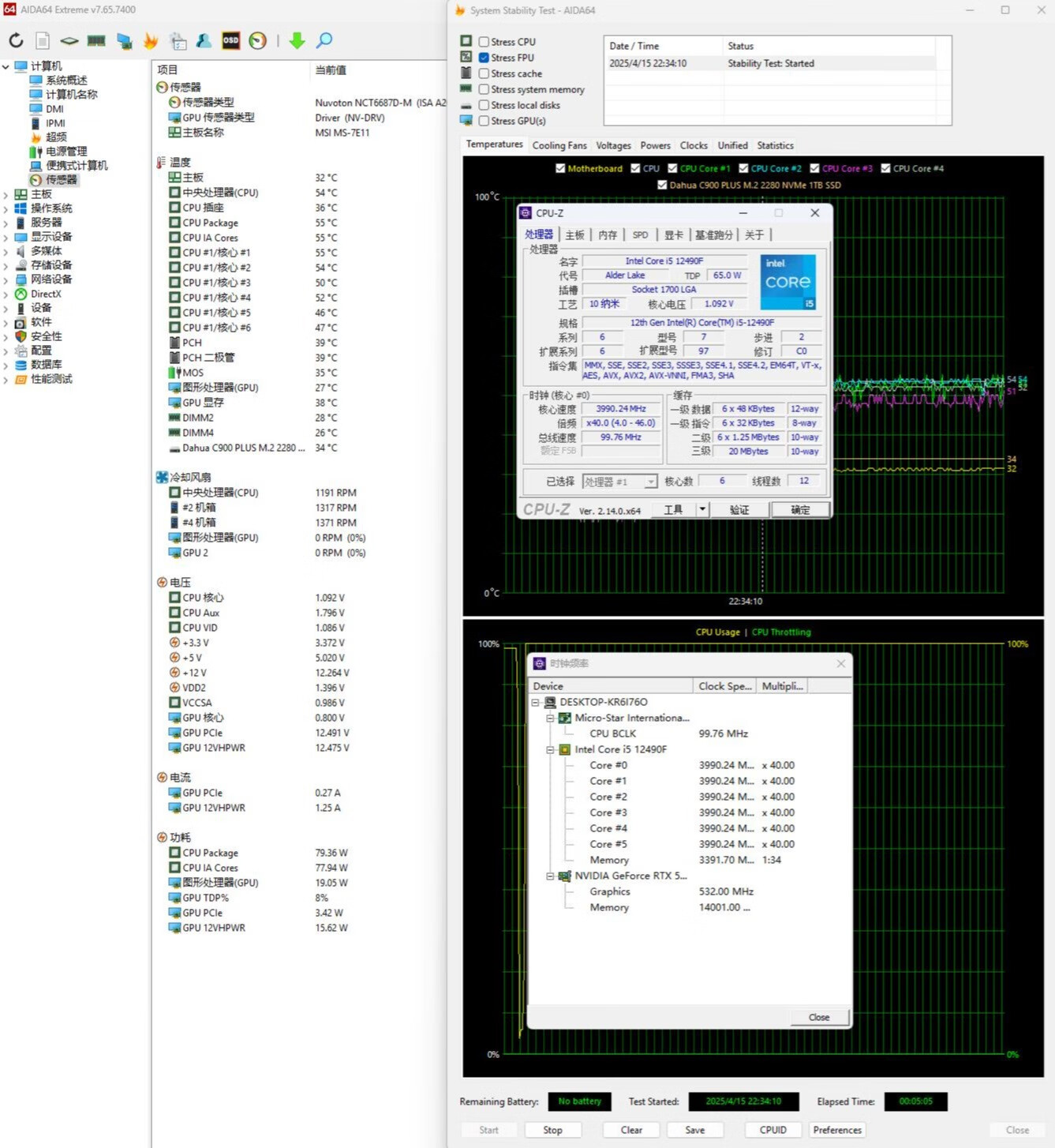This screenshot has height=1148, width=1055.
Task: Click the memory module benchmark toolbar icon
Action: point(96,40)
